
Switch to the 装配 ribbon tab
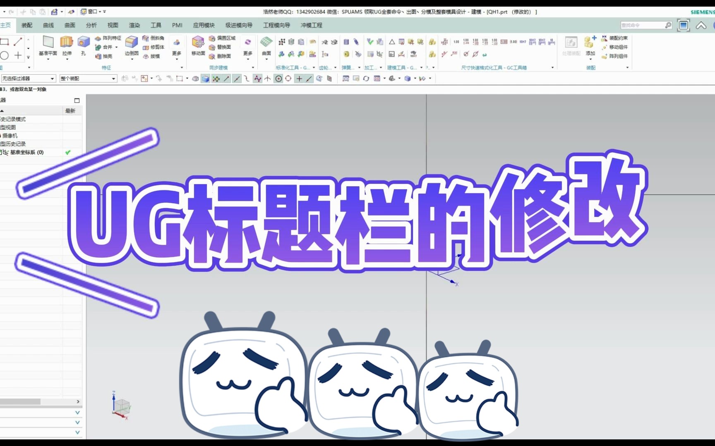[x=26, y=25]
